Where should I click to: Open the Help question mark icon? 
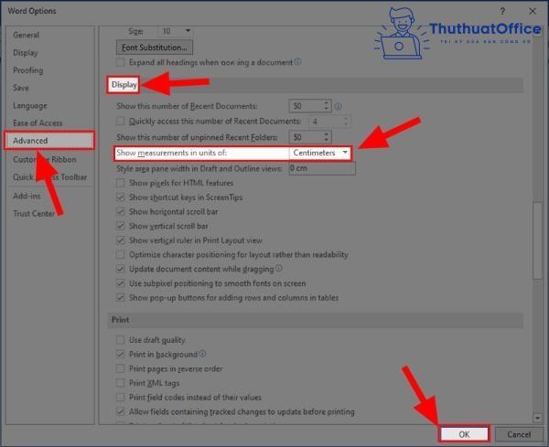502,11
